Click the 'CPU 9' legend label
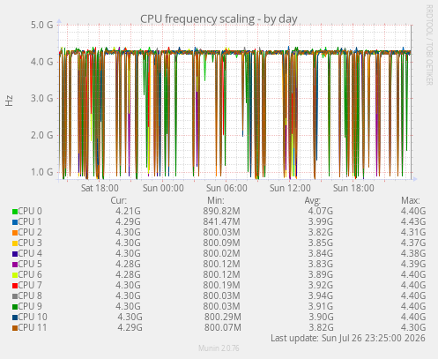 [30, 306]
